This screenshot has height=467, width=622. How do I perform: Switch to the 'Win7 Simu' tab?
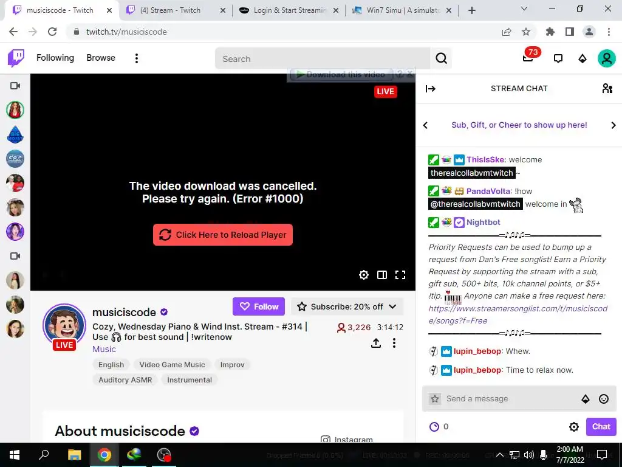coord(402,10)
